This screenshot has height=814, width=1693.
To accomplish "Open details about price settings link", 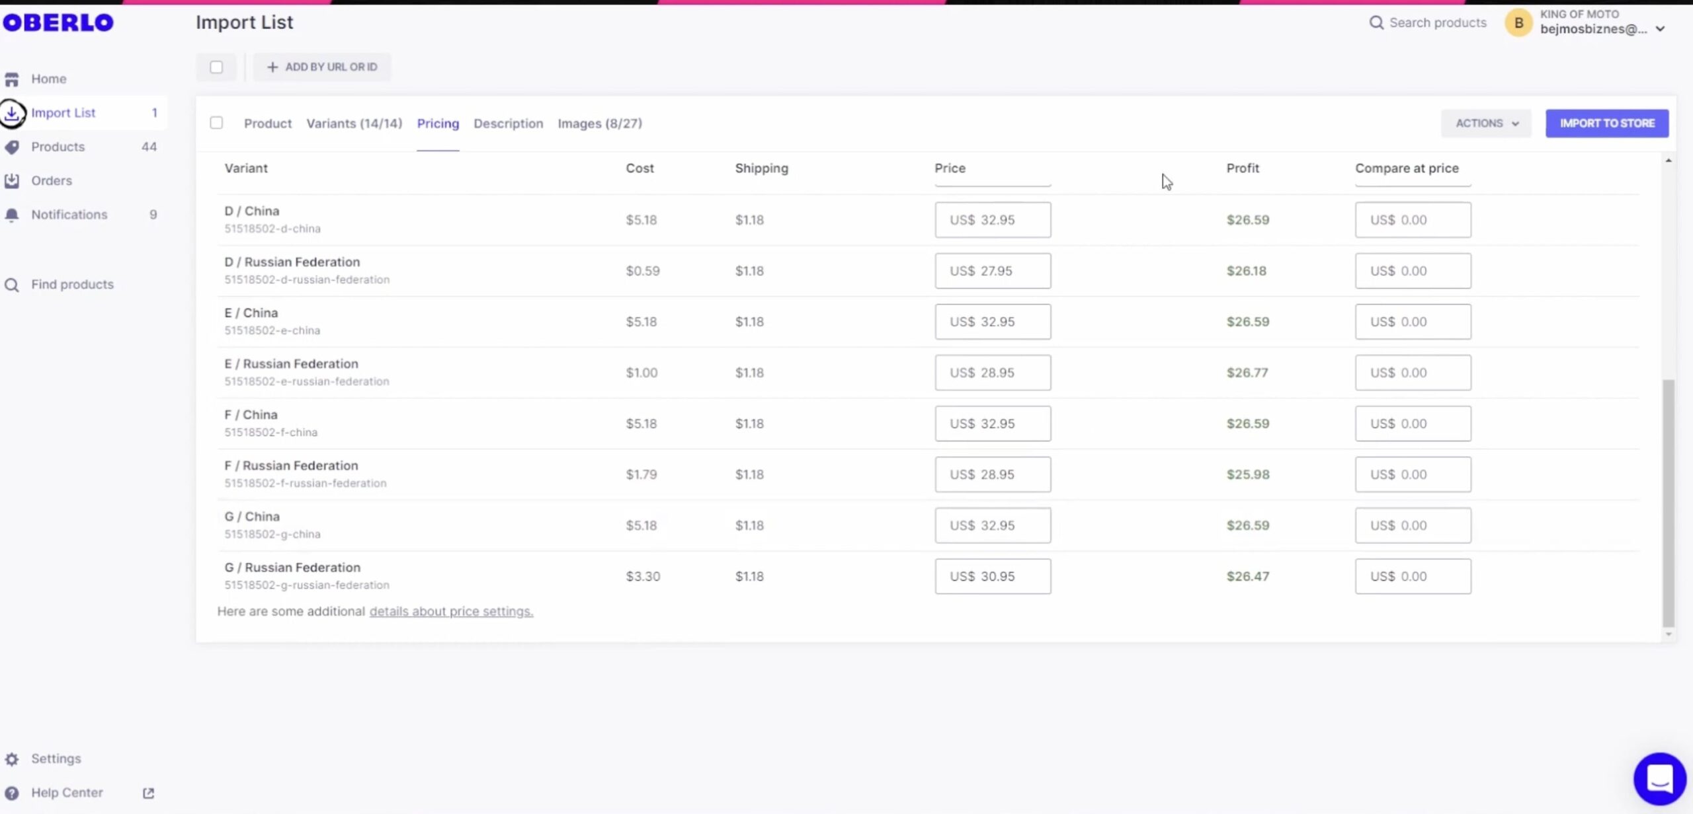I will 451,612.
